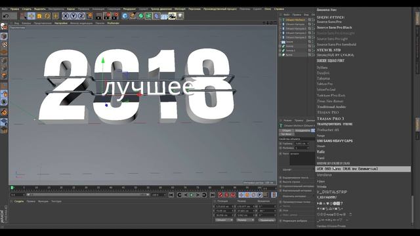Add a Light object icon
Image resolution: width=420 pixels, height=236 pixels.
pyautogui.click(x=180, y=16)
